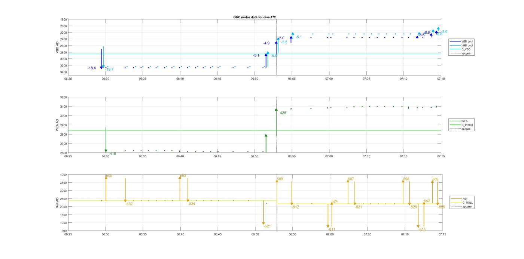Select the 'C_PITCH' legend entry

(x=467, y=125)
